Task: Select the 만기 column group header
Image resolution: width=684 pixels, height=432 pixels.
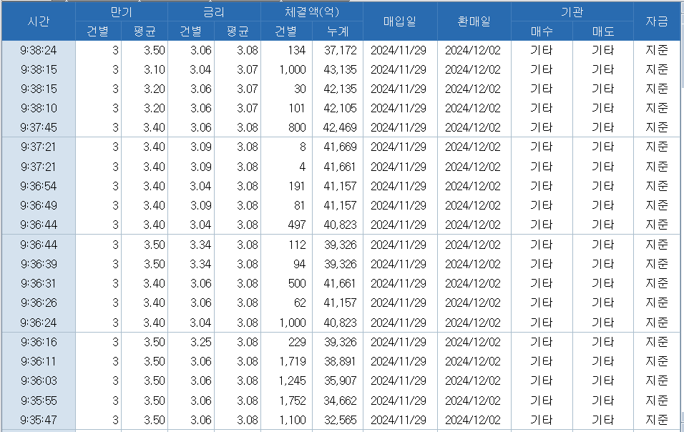Action: point(121,12)
